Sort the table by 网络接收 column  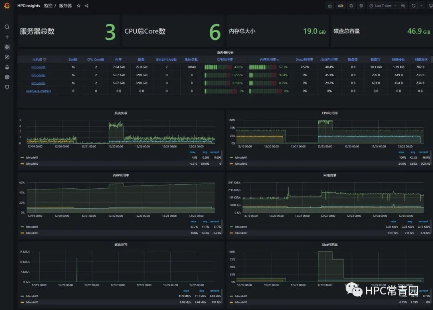click(398, 59)
